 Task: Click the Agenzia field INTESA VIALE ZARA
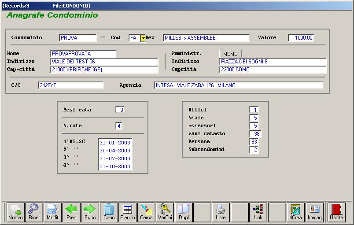click(239, 85)
